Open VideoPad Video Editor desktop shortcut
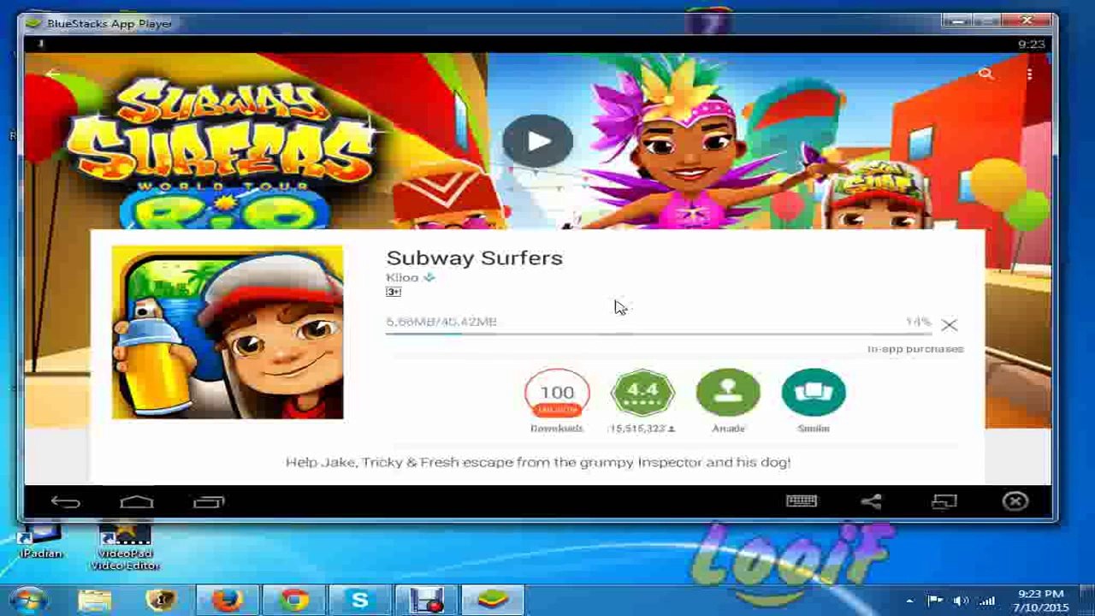The height and width of the screenshot is (616, 1095). [125, 548]
